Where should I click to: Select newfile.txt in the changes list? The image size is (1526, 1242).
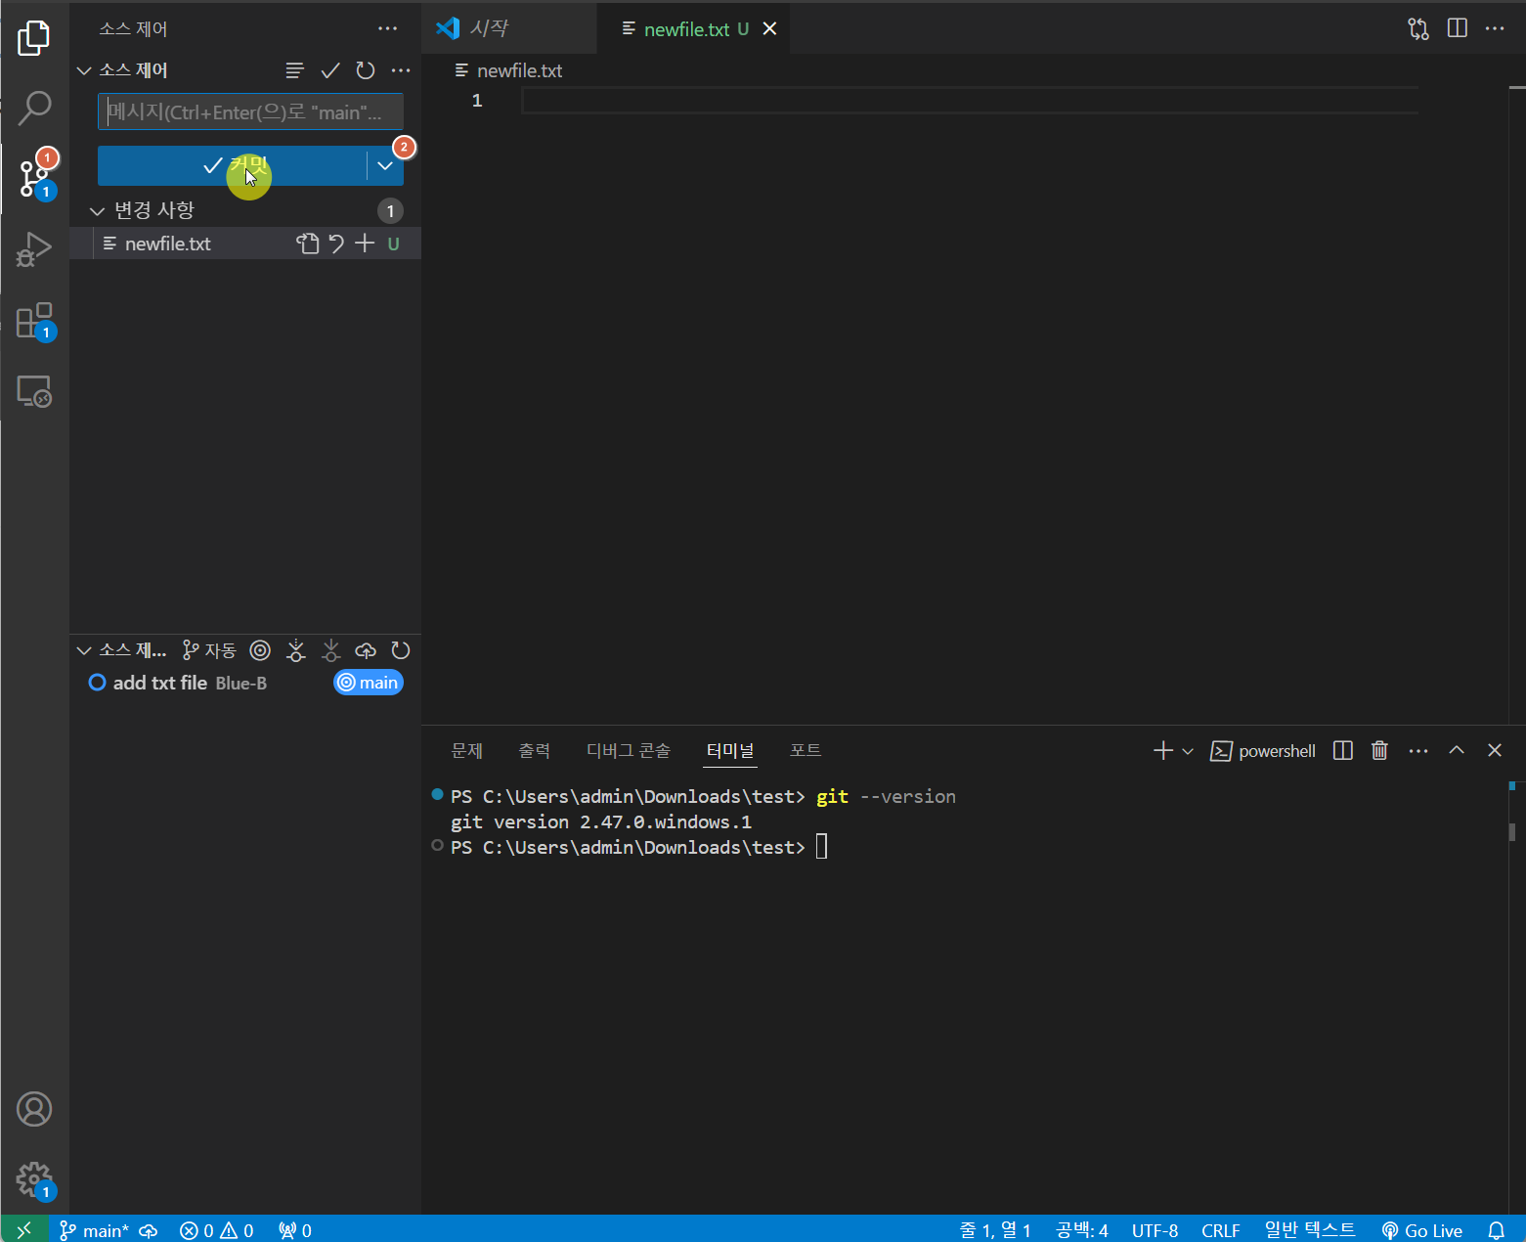point(245,244)
